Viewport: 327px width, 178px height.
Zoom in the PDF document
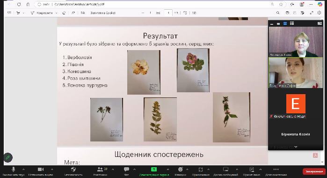(150, 13)
